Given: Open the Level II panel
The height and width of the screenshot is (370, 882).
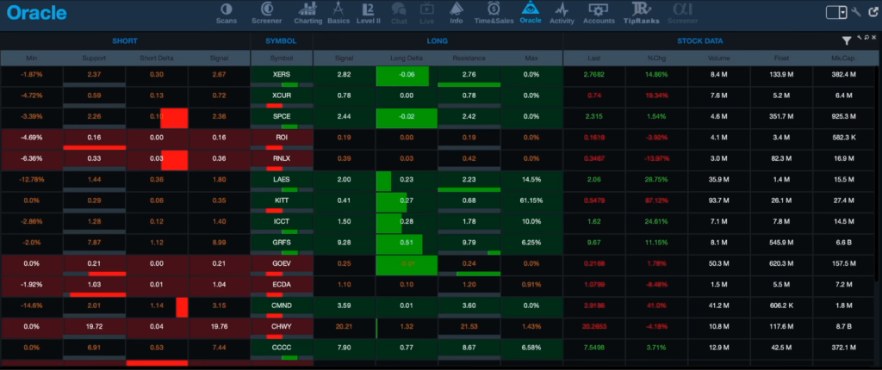Looking at the screenshot, I should 368,12.
